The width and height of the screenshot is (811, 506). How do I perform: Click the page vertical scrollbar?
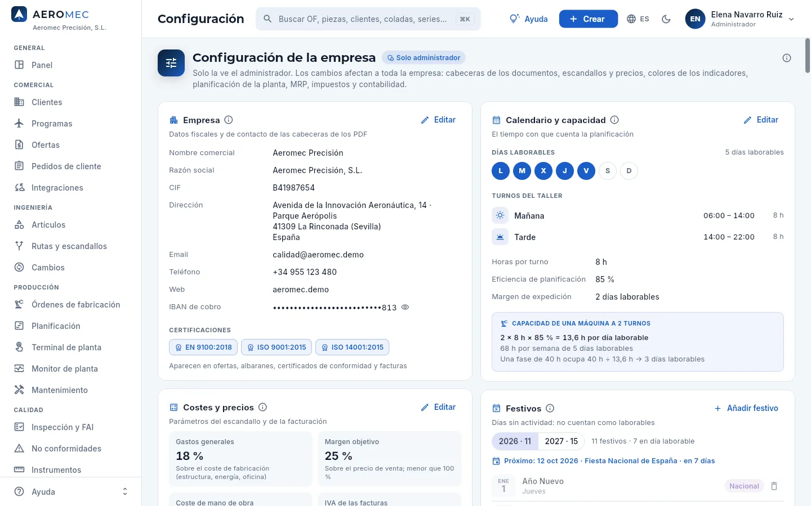[808, 56]
